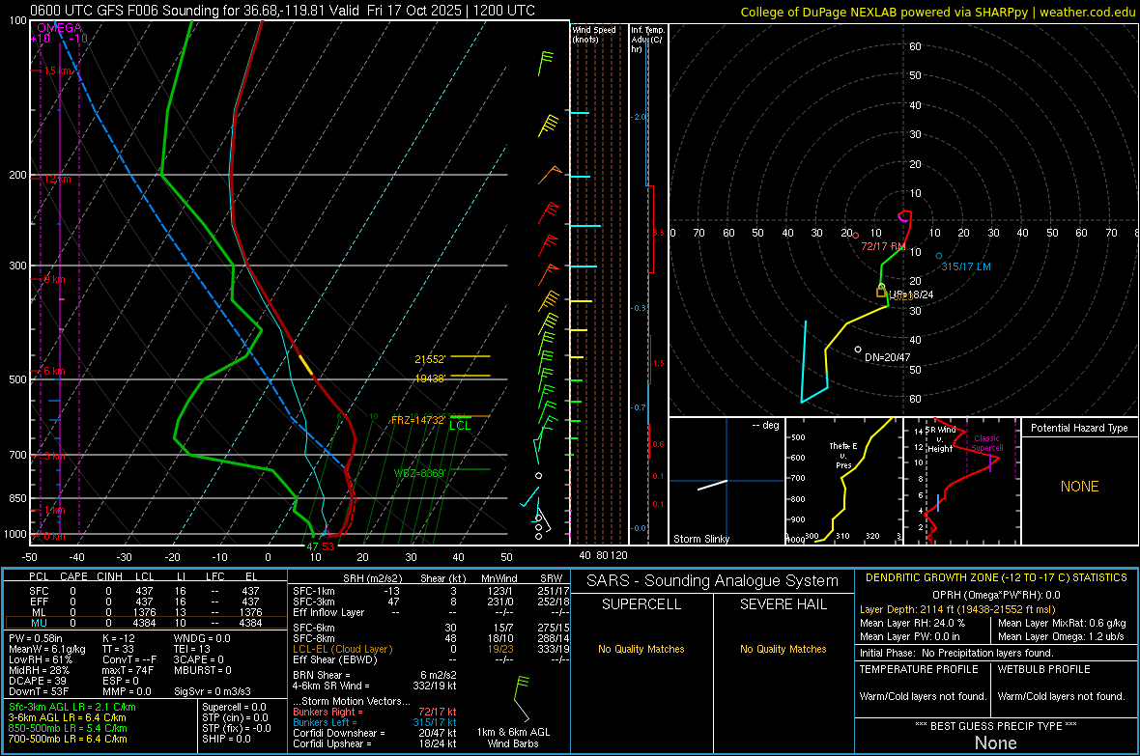Click the CINH column header
Viewport: 1140px width, 756px height.
[109, 576]
